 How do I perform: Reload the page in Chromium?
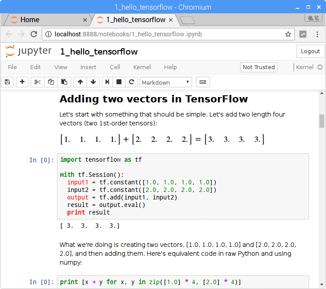coord(34,34)
